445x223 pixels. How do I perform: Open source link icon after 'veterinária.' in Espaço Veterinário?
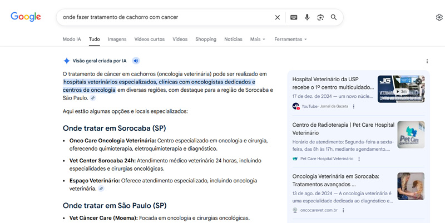click(x=101, y=189)
